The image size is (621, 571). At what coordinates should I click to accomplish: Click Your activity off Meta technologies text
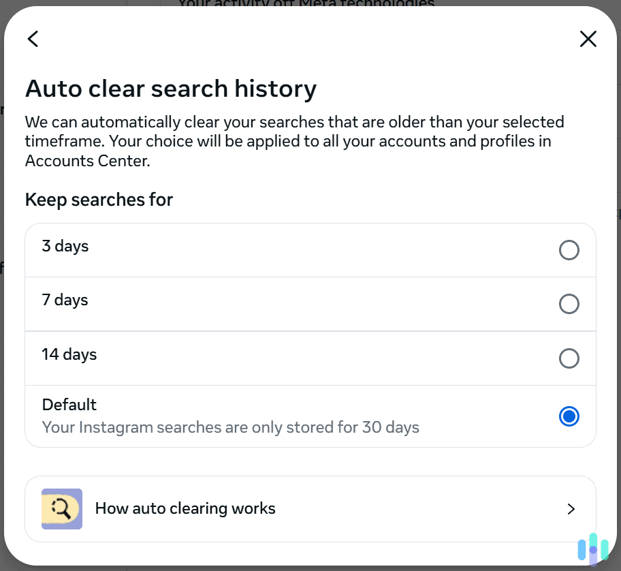[x=305, y=5]
